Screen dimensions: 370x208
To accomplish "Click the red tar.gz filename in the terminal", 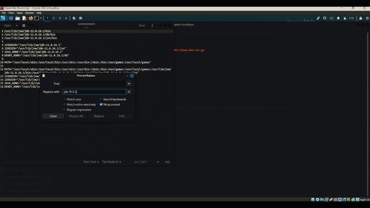I will 189,50.
